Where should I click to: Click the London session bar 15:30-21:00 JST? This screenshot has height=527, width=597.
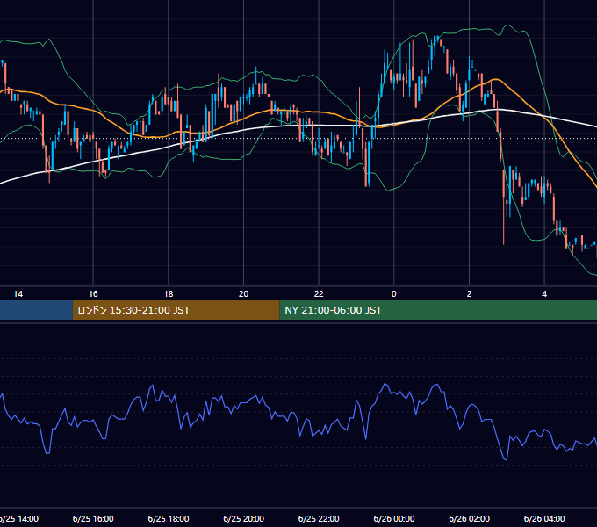coord(176,310)
